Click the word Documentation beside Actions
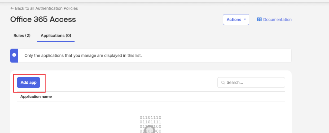This screenshot has width=329, height=133. (277, 20)
